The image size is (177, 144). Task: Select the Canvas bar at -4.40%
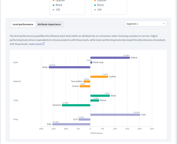[85, 86]
